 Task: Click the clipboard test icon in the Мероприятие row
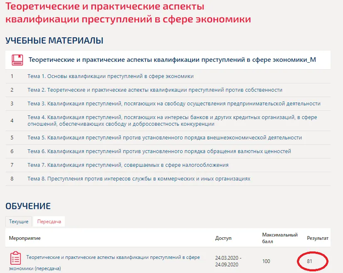coord(15,258)
